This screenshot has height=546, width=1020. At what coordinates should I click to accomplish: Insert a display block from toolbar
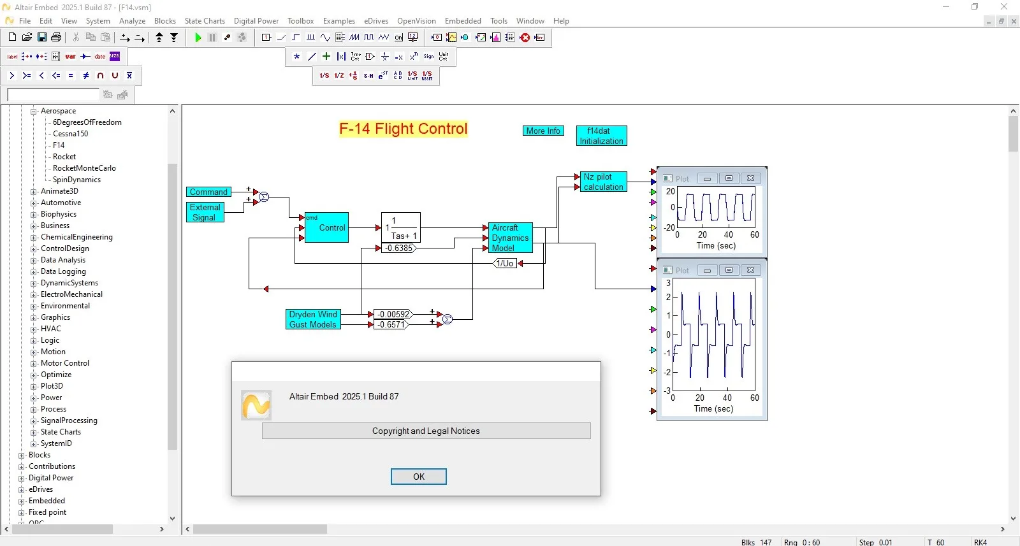[437, 38]
